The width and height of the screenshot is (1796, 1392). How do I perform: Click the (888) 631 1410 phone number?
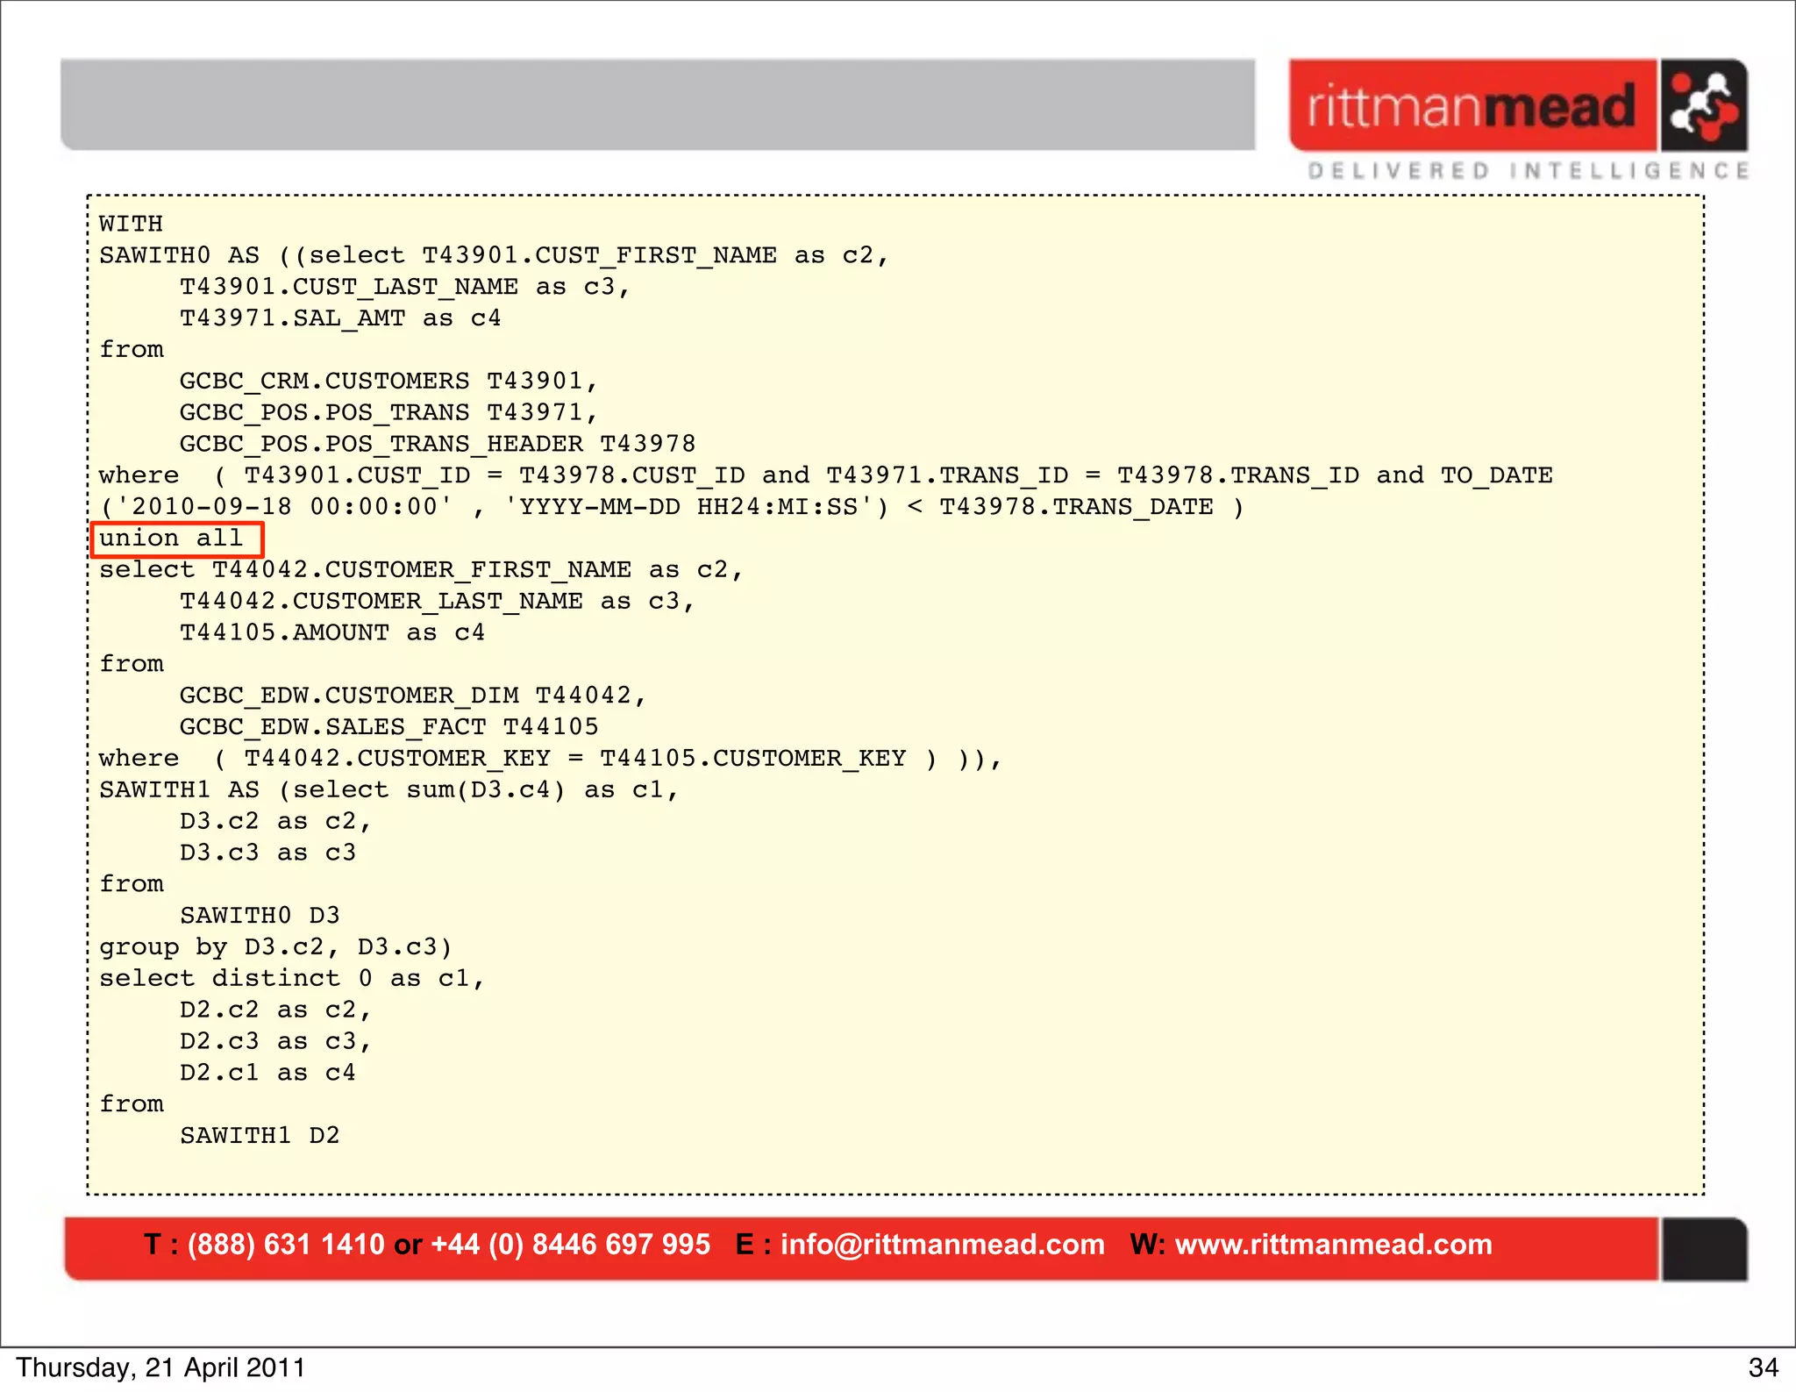[286, 1245]
